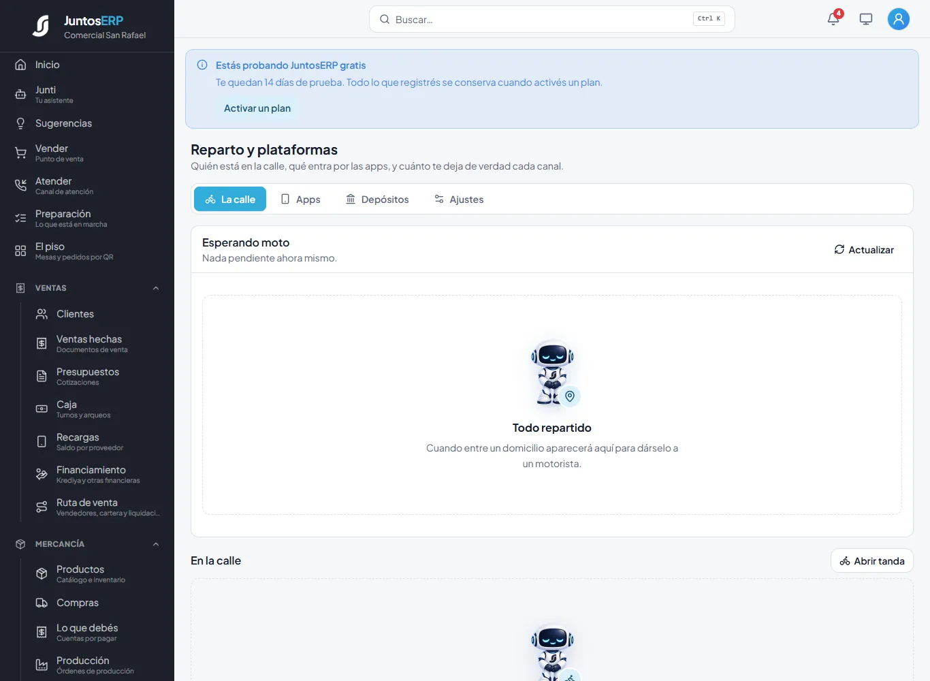Open Presupuestos in sidebar

pyautogui.click(x=97, y=377)
